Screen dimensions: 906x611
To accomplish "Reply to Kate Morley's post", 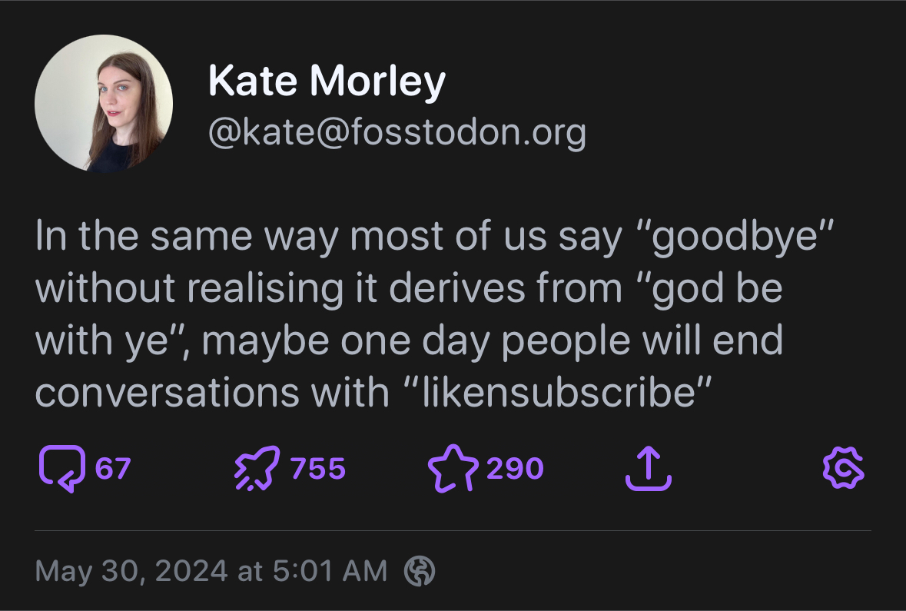I will tap(61, 468).
